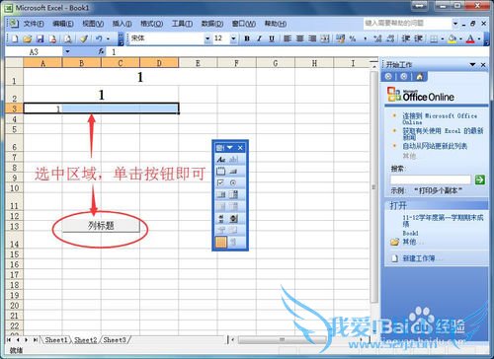The width and height of the screenshot is (494, 359).
Task: Open the 连接到 Microsoft Office Online link
Action: point(440,118)
